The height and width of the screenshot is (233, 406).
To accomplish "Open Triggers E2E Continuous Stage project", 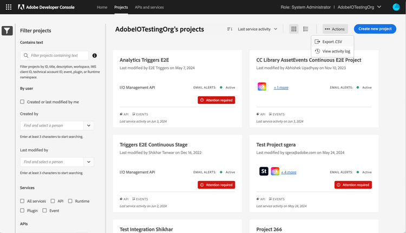I will pyautogui.click(x=154, y=145).
